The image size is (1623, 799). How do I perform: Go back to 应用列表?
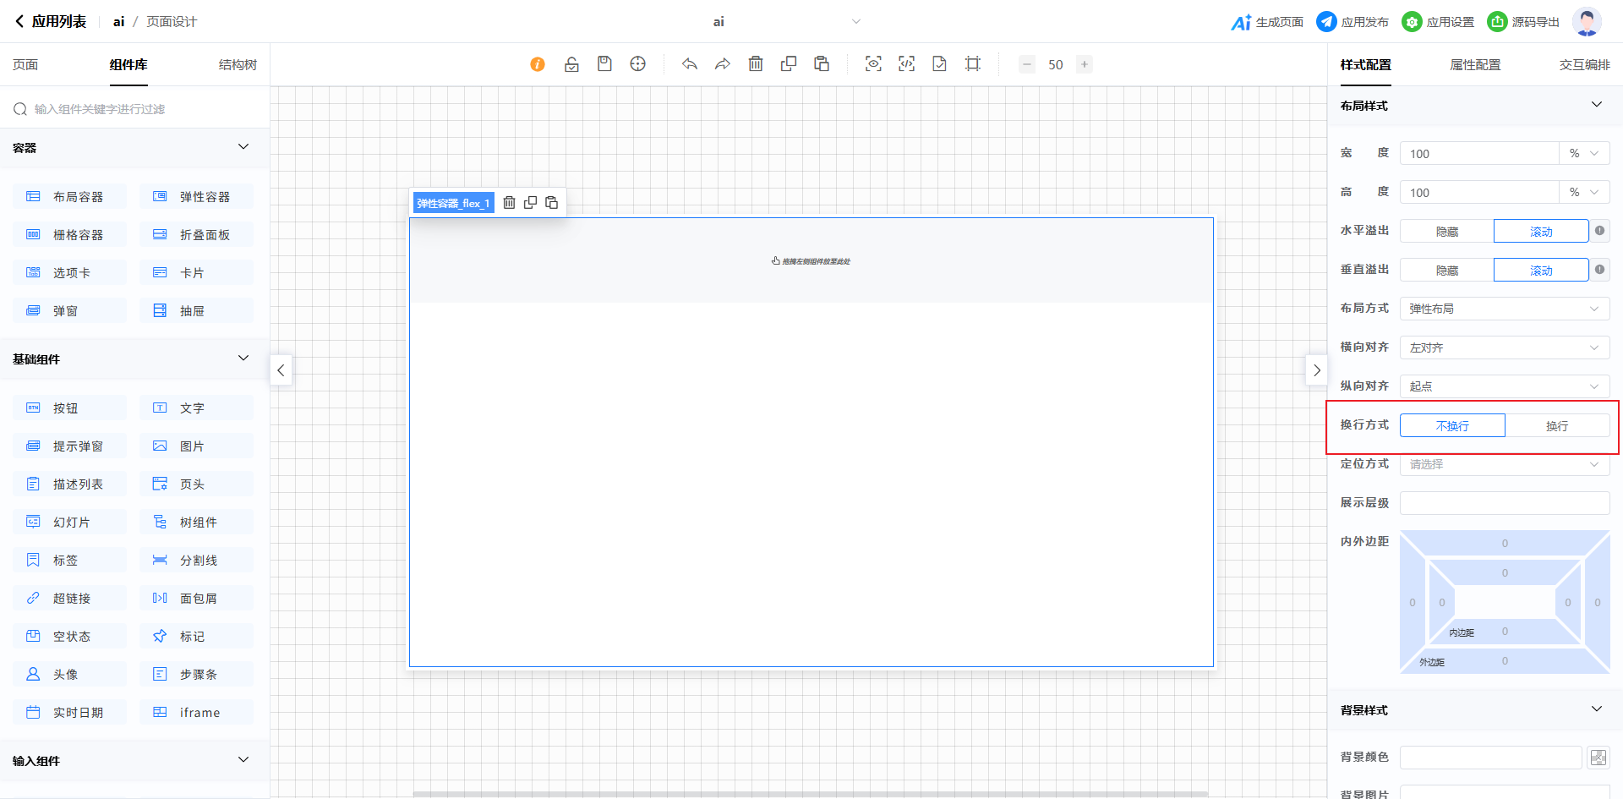pyautogui.click(x=51, y=22)
